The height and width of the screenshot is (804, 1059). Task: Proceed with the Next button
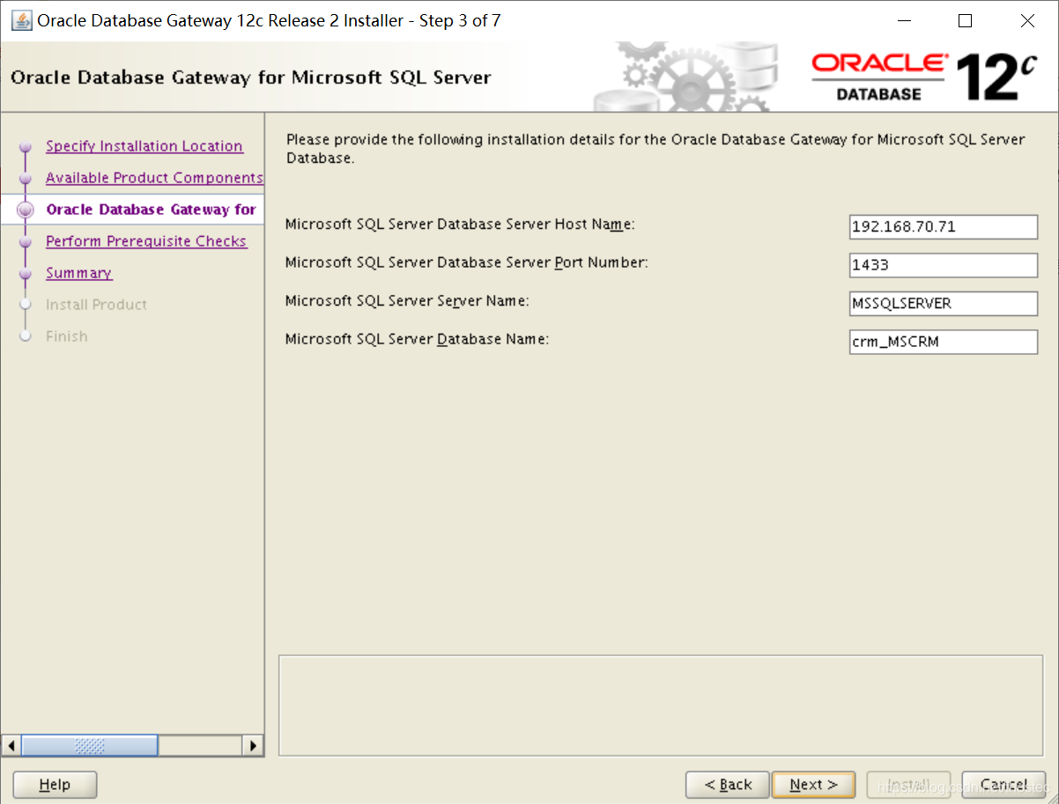coord(813,785)
